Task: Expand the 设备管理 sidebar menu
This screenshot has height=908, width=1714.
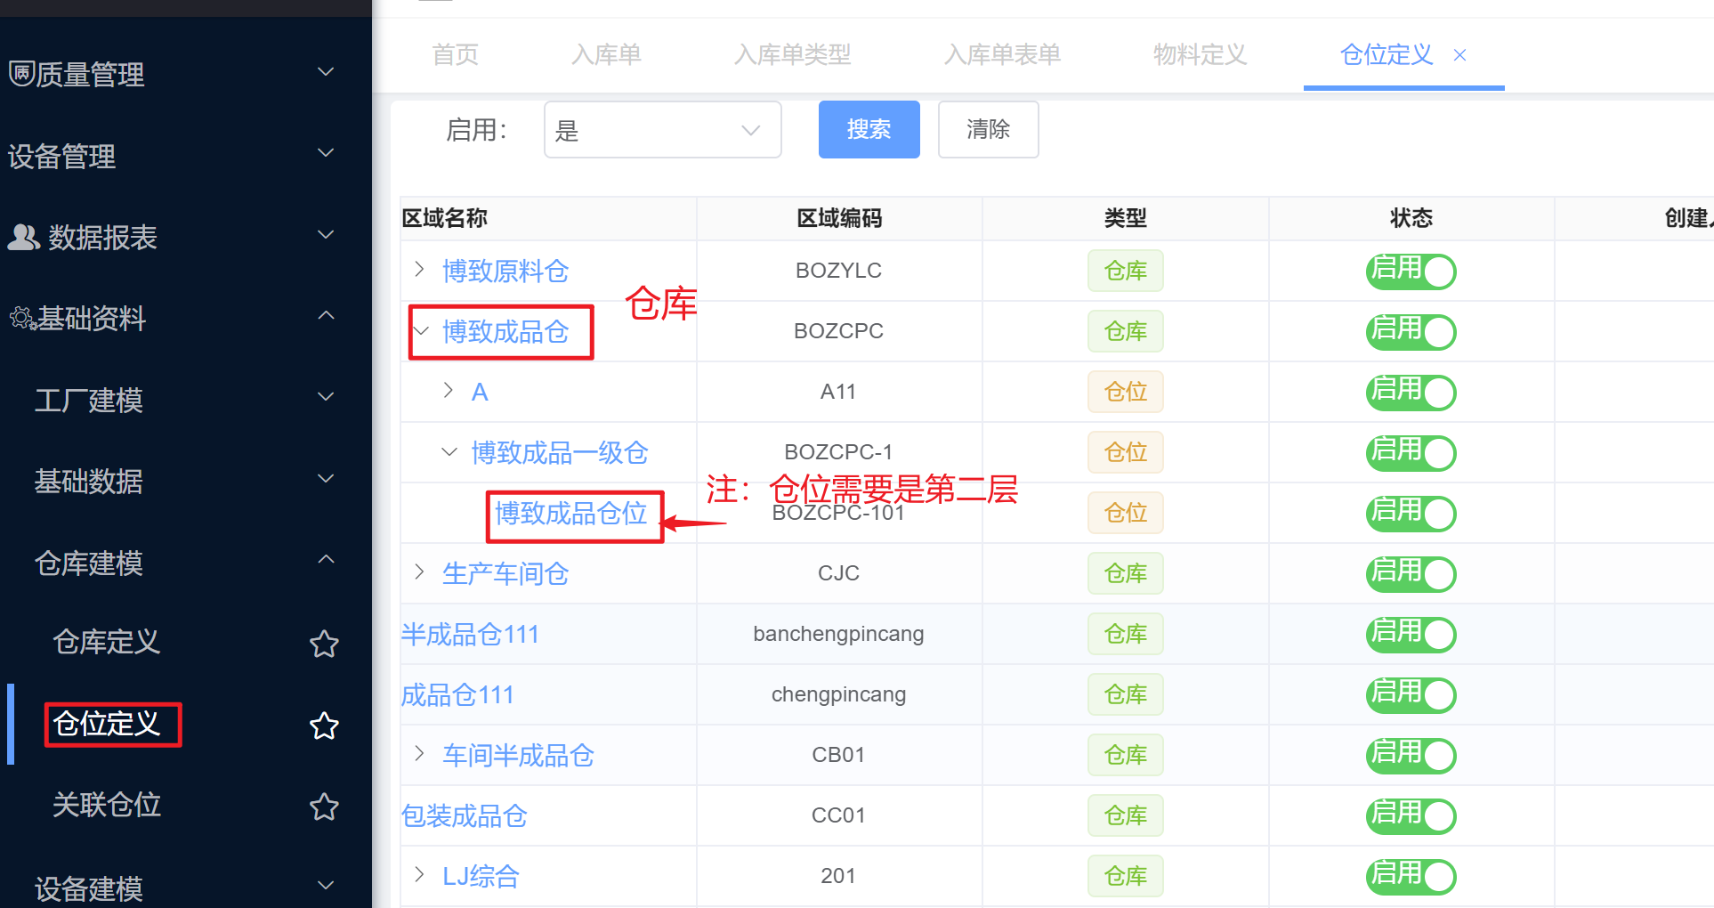Action: (169, 156)
